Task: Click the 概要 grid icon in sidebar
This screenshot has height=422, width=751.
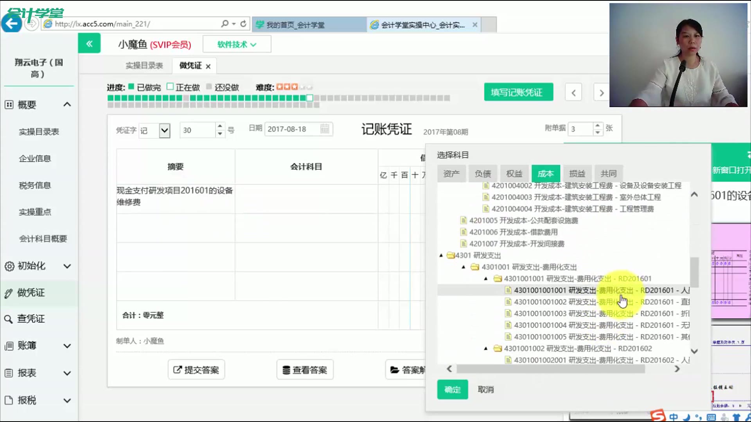Action: tap(9, 104)
